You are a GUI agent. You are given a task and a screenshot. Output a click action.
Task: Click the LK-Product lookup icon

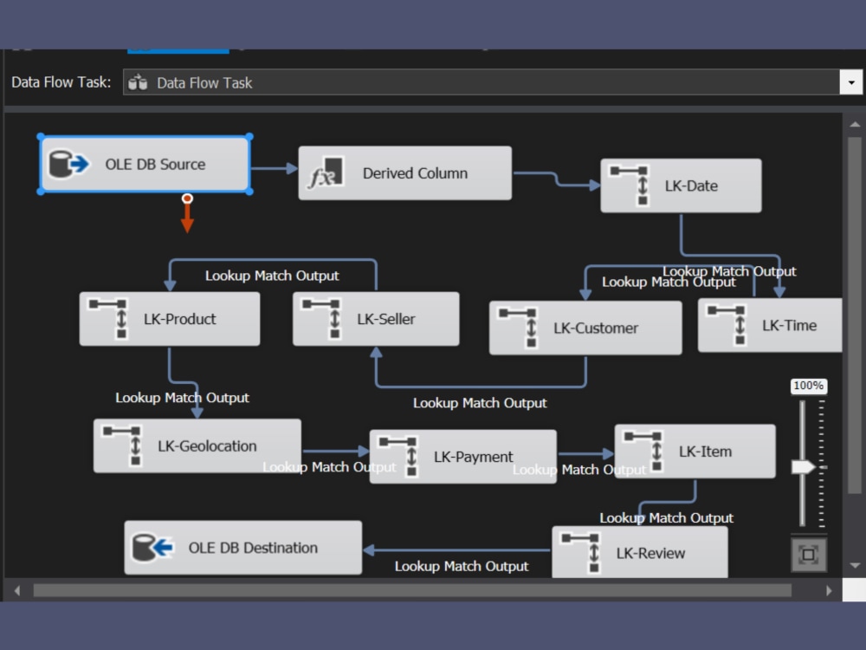[109, 319]
